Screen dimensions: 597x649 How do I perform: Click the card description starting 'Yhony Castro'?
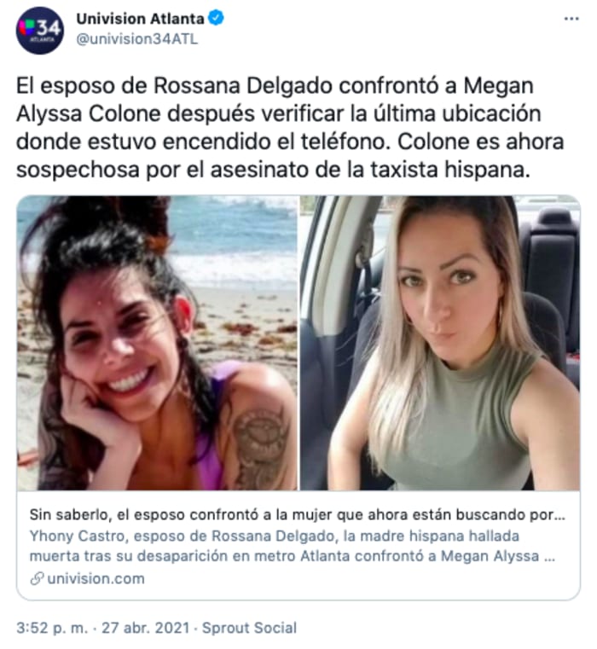293,546
